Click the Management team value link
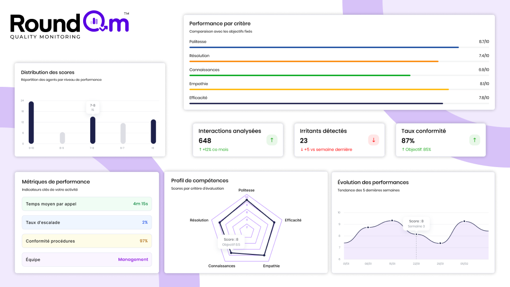The height and width of the screenshot is (287, 510). coord(133,259)
